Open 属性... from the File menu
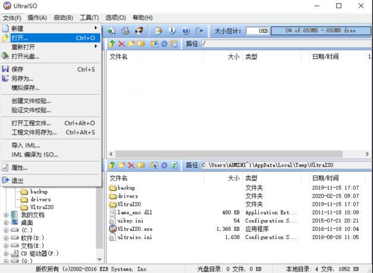This screenshot has height=273, width=373. pyautogui.click(x=51, y=168)
